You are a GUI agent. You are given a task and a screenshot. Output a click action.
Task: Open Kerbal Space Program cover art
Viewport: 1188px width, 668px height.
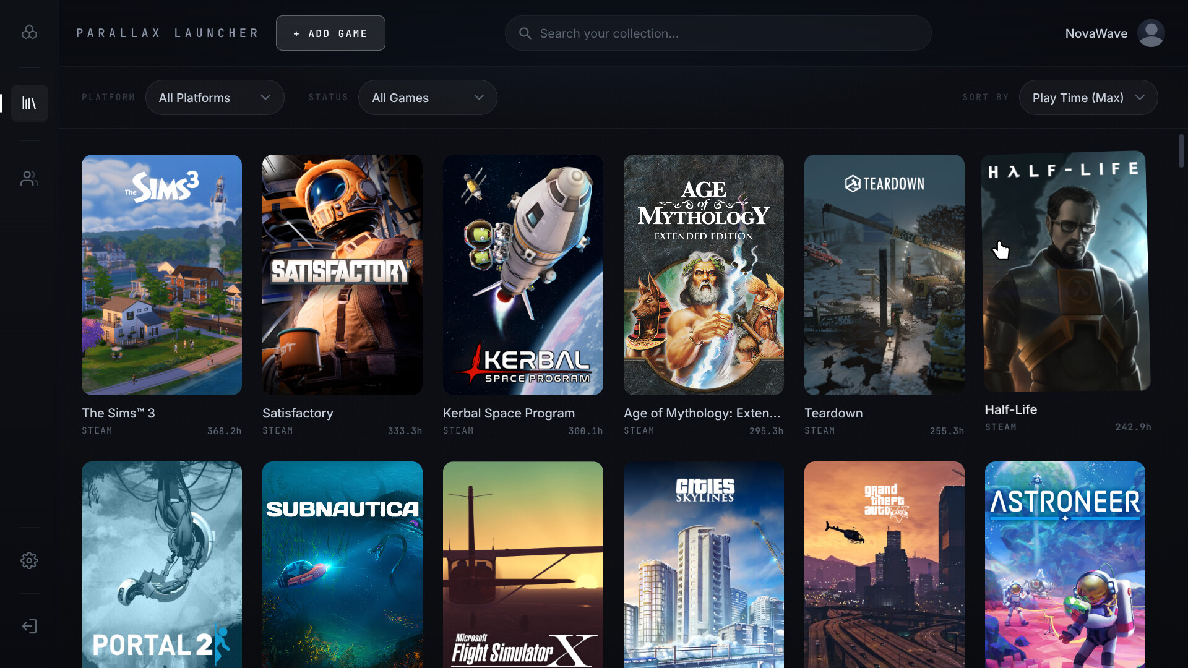coord(523,275)
